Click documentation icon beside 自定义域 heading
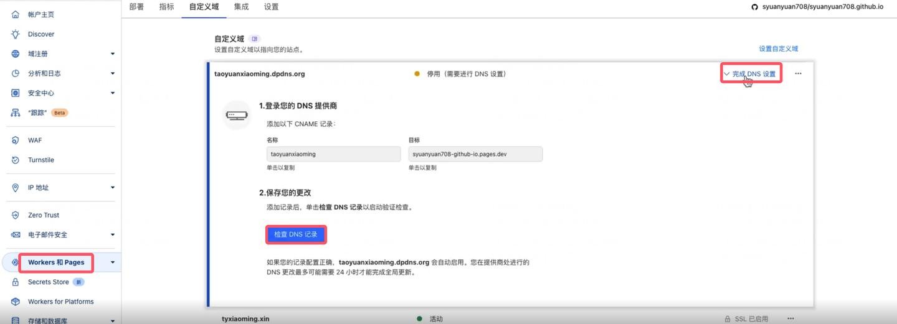Image resolution: width=897 pixels, height=324 pixels. pyautogui.click(x=254, y=39)
